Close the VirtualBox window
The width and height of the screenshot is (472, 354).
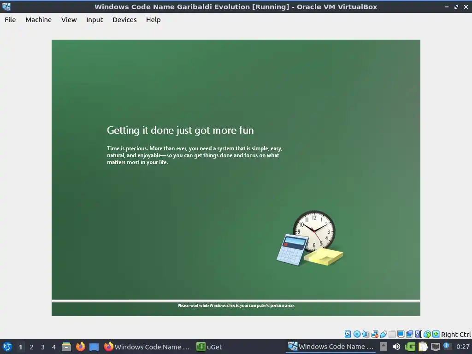466,6
